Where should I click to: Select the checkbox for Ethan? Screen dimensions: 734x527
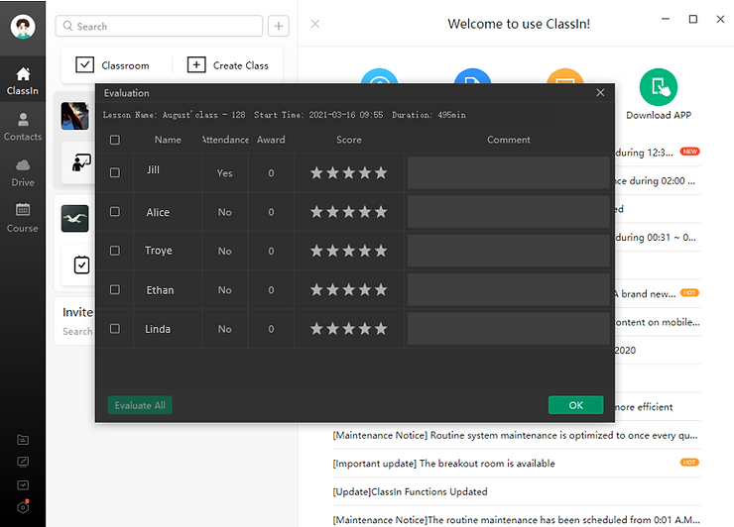click(115, 289)
